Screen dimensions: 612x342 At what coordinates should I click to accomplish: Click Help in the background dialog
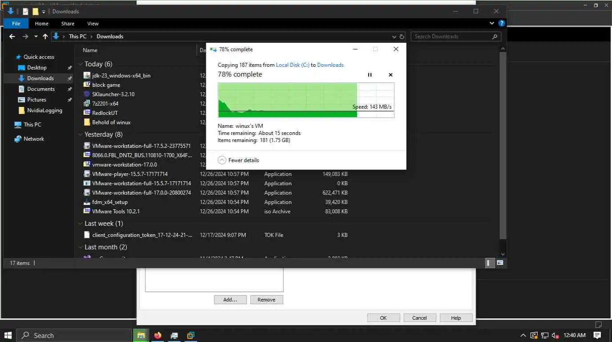coord(456,318)
